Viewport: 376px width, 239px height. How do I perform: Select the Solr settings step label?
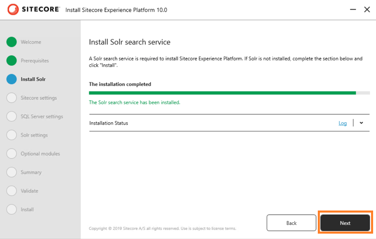[34, 135]
